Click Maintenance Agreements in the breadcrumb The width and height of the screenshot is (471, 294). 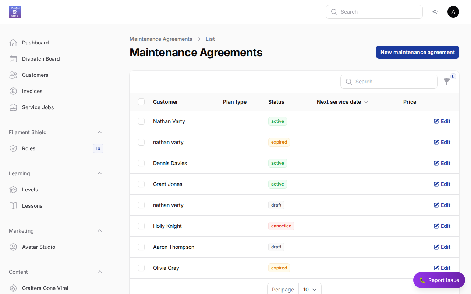pos(161,39)
